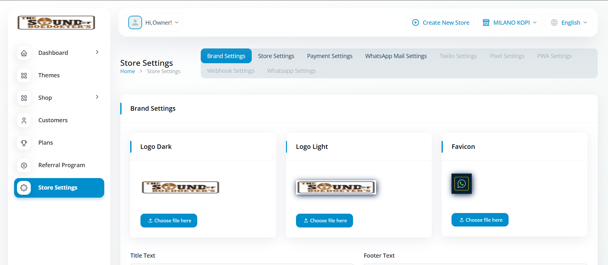Click the Plans trophy icon
This screenshot has height=265, width=608.
24,143
